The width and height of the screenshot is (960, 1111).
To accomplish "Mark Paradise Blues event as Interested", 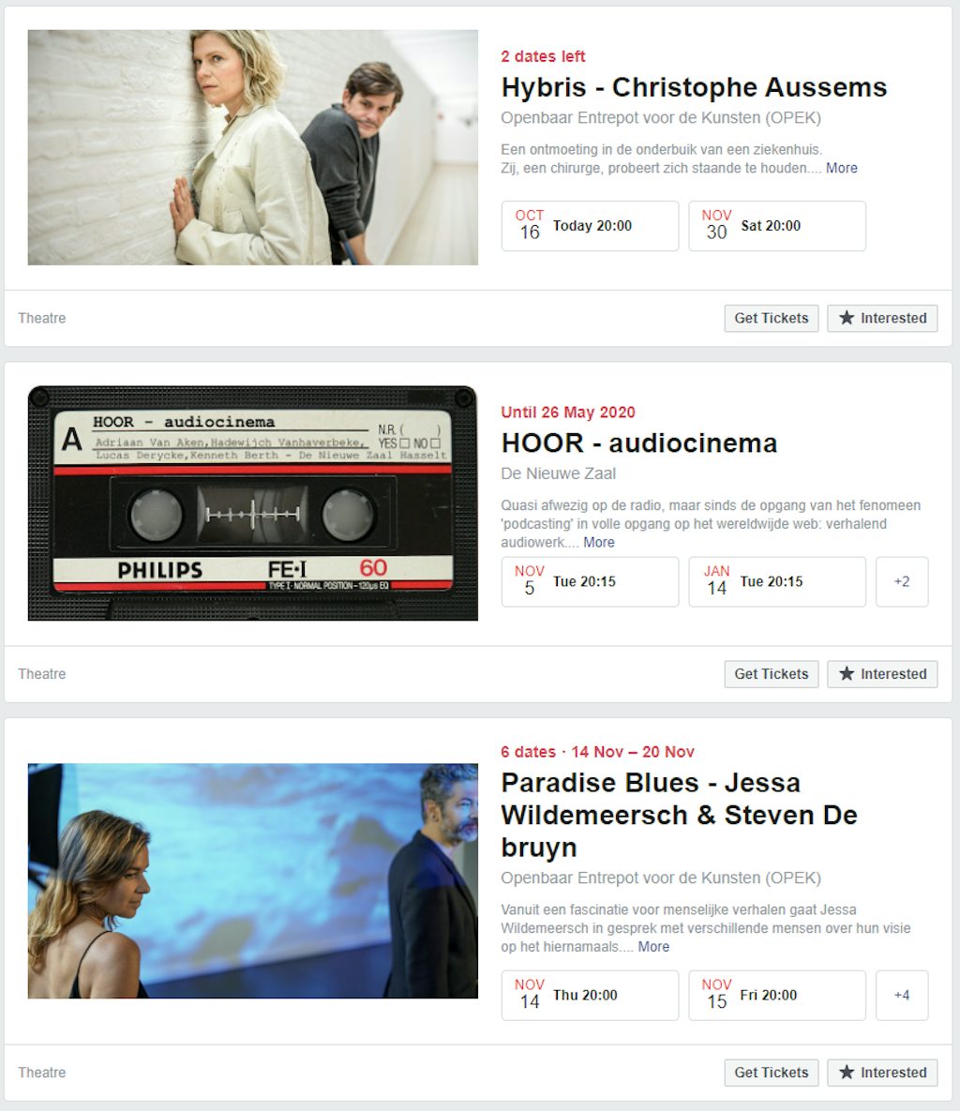I will [x=882, y=1073].
